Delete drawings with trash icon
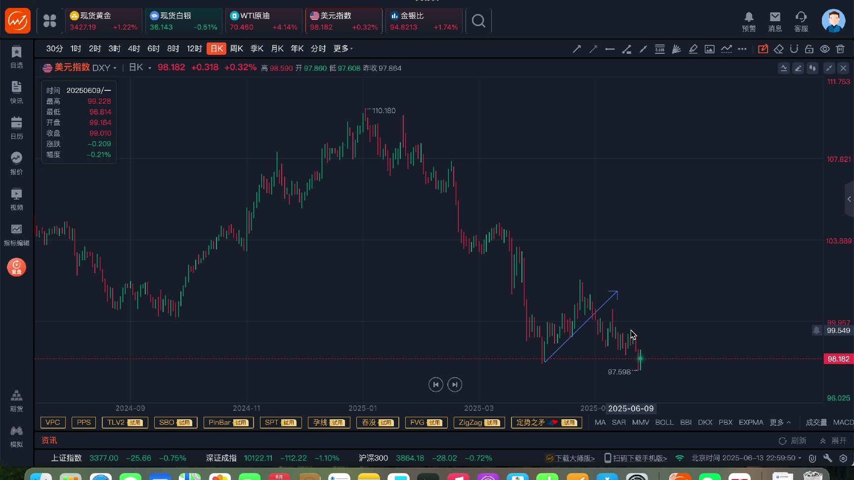854x480 pixels. pyautogui.click(x=840, y=49)
